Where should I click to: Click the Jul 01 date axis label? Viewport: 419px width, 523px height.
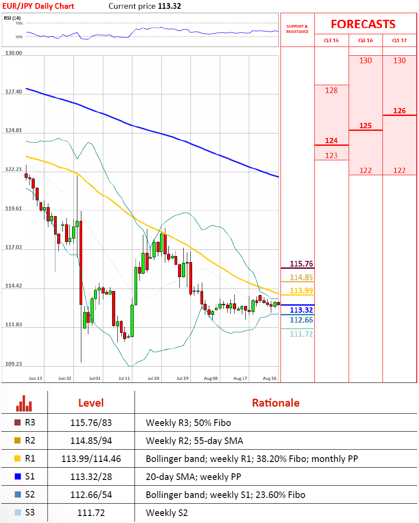point(95,378)
